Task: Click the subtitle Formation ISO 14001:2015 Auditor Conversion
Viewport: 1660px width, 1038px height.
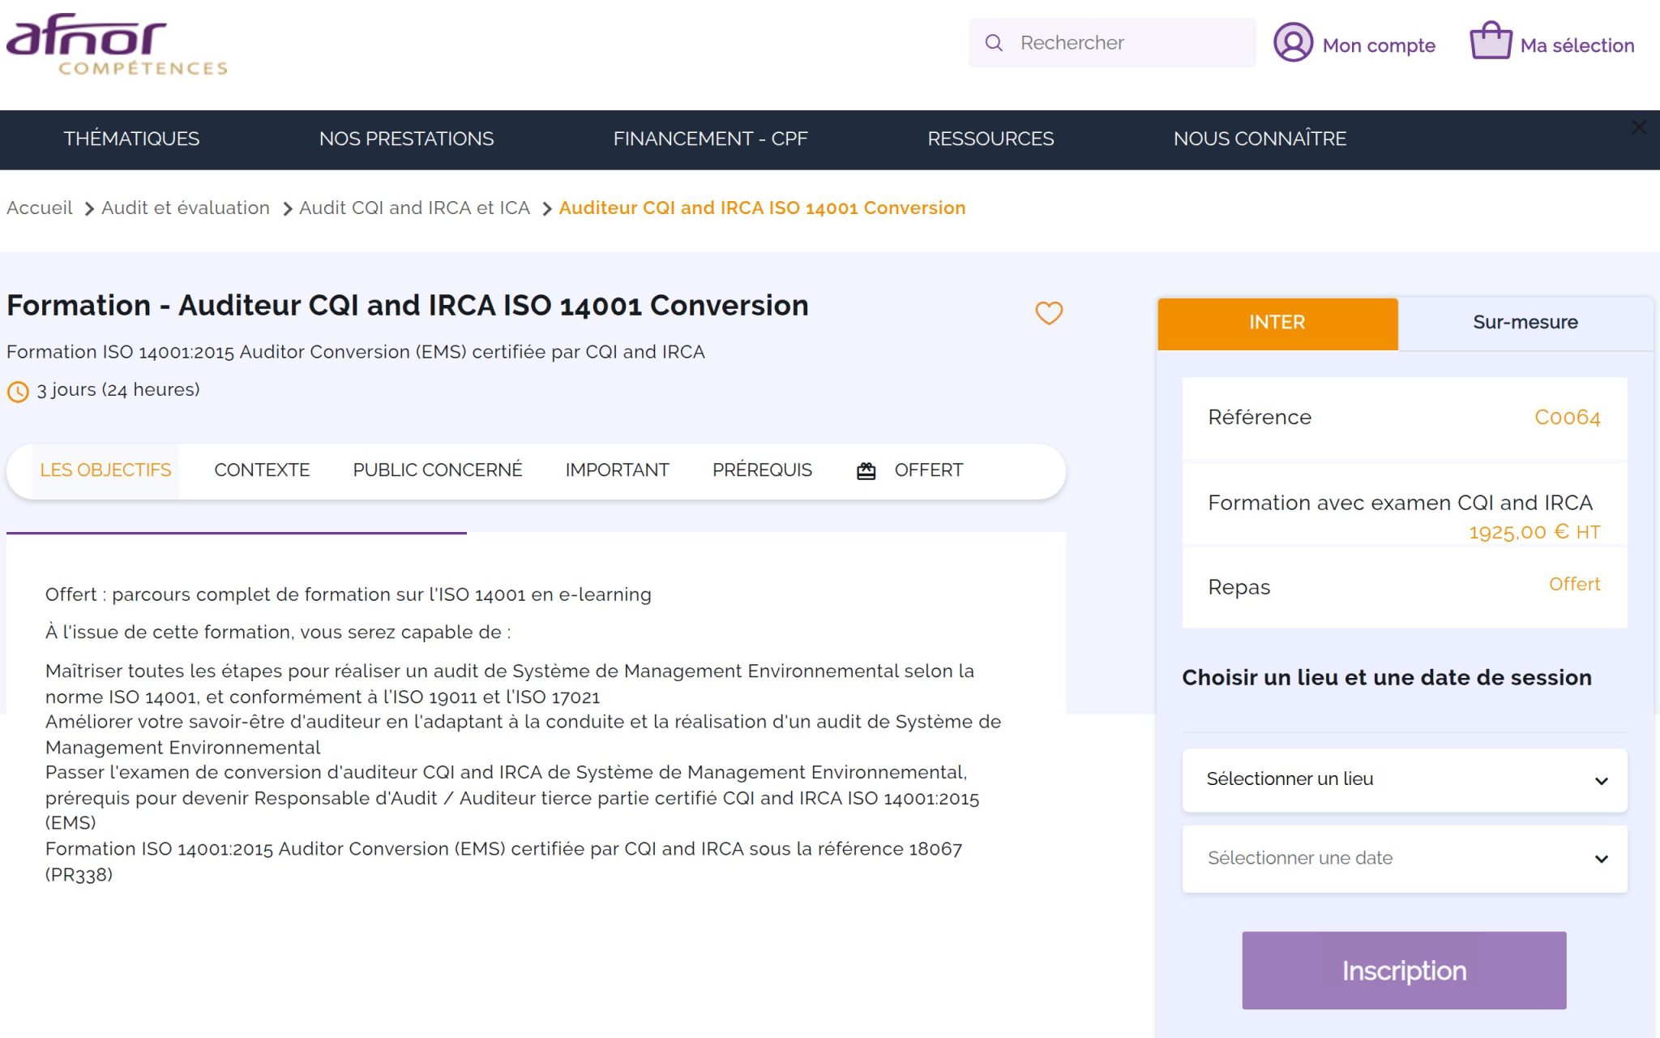Action: coord(356,352)
